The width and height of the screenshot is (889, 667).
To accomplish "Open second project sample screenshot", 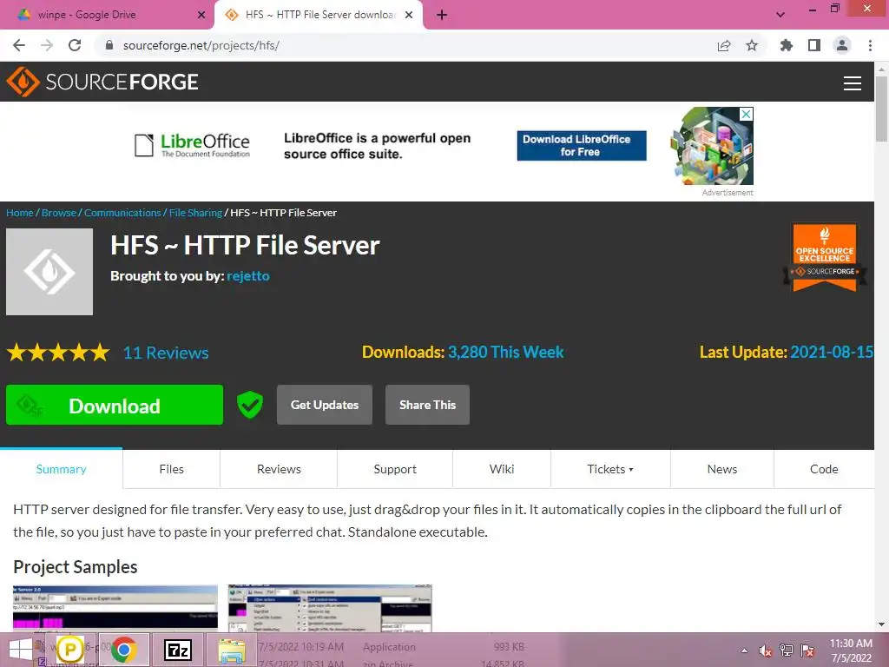I will point(330,608).
